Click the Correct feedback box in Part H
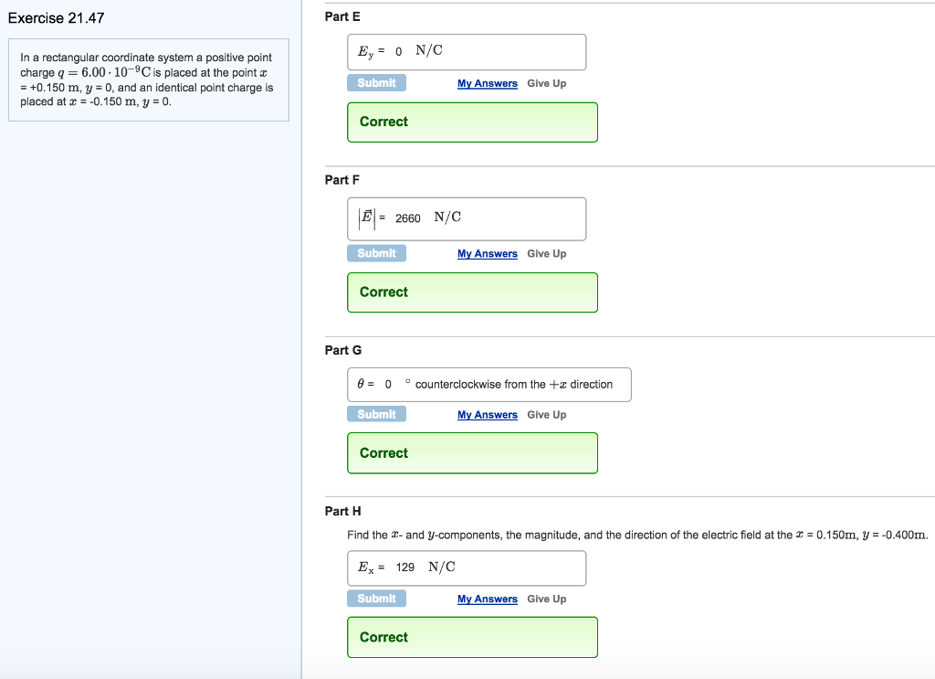Viewport: 935px width, 679px height. pos(472,637)
